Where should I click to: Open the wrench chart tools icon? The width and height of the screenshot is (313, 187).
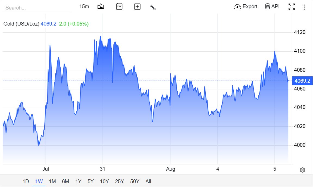tap(153, 7)
